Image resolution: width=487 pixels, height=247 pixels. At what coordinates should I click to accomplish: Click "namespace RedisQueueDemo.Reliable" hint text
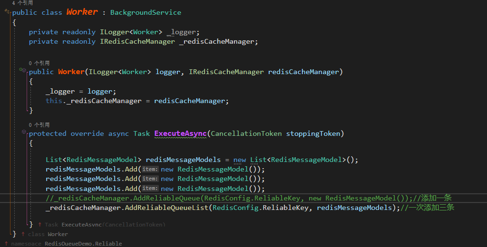(67, 244)
